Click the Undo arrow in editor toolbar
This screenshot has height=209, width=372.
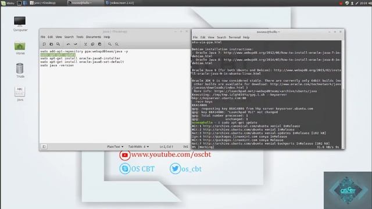69,44
